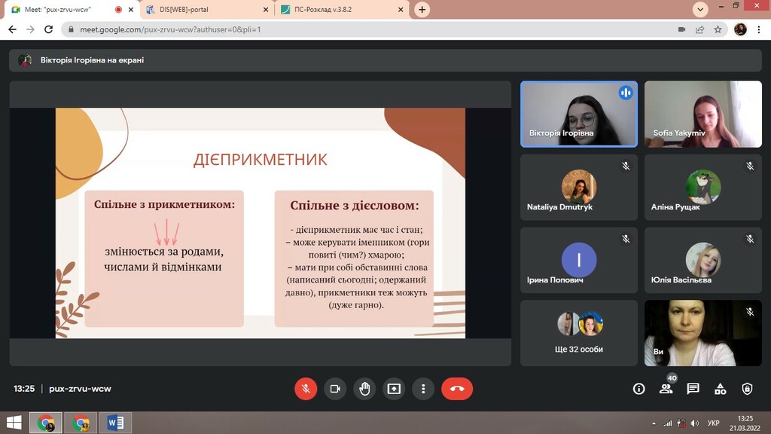Open Chrome's three-dot menu
Viewport: 771px width, 434px height.
(759, 29)
